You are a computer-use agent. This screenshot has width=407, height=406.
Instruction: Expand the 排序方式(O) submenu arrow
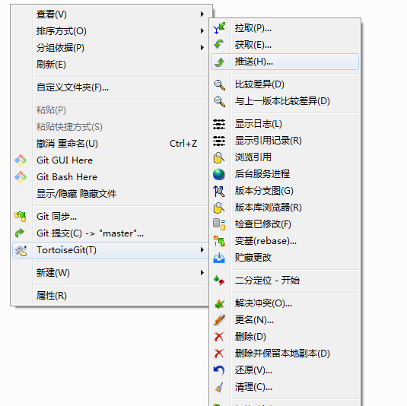point(202,31)
